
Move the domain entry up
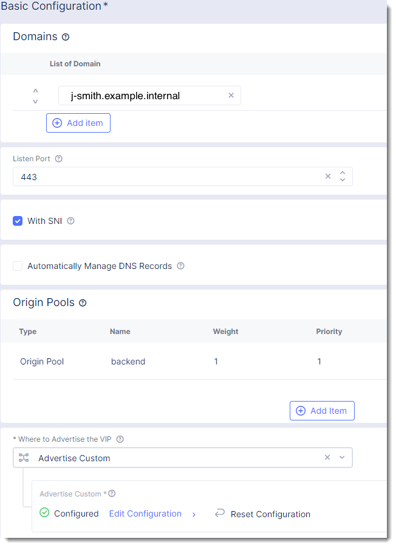pos(35,91)
